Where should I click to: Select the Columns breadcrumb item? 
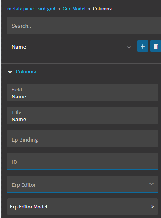click(102, 9)
